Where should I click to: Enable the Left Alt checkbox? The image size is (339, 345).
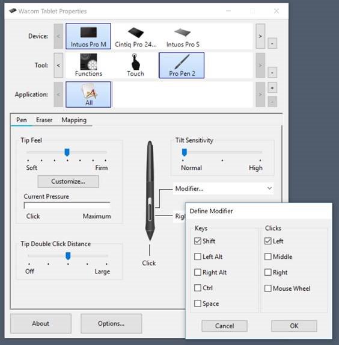pos(198,256)
